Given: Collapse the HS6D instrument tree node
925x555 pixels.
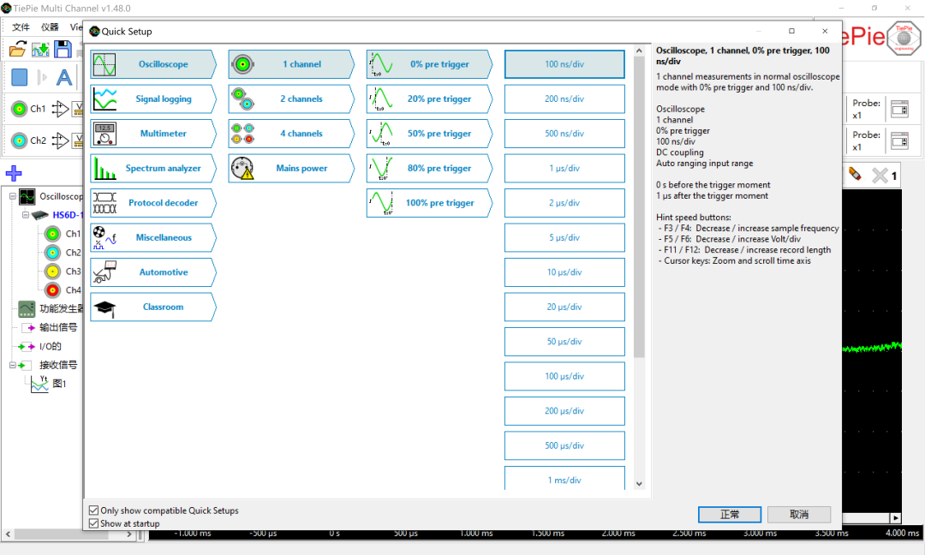Looking at the screenshot, I should (x=26, y=215).
